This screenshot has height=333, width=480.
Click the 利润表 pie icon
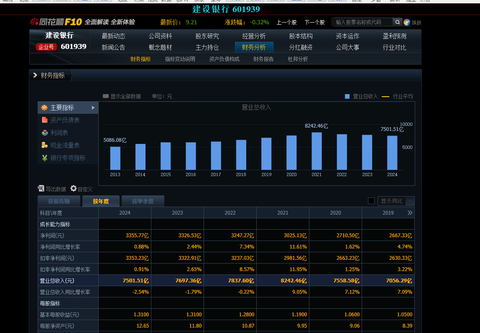45,133
